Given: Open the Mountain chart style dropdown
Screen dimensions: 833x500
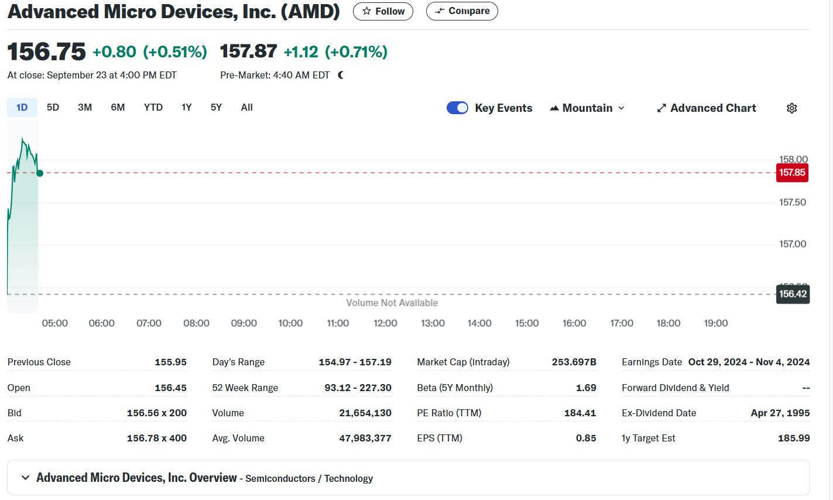Looking at the screenshot, I should click(588, 108).
